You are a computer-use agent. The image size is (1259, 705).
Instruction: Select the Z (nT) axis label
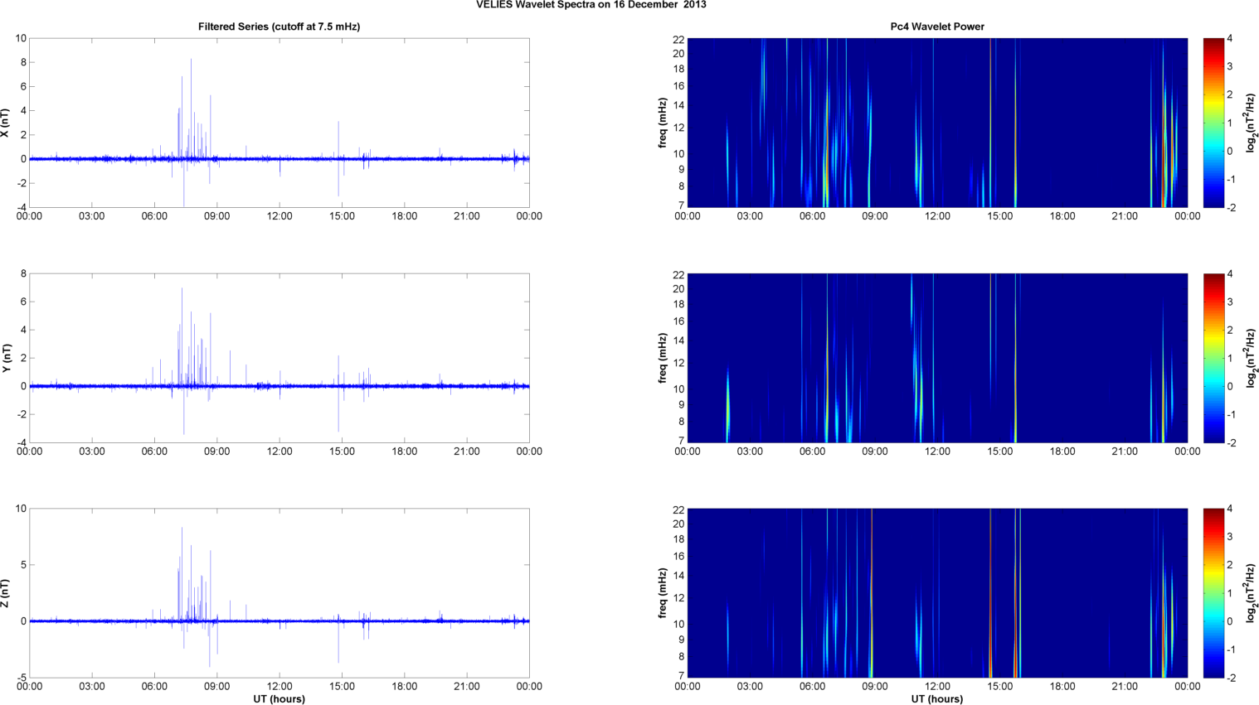pos(5,593)
